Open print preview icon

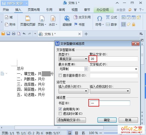19,34
